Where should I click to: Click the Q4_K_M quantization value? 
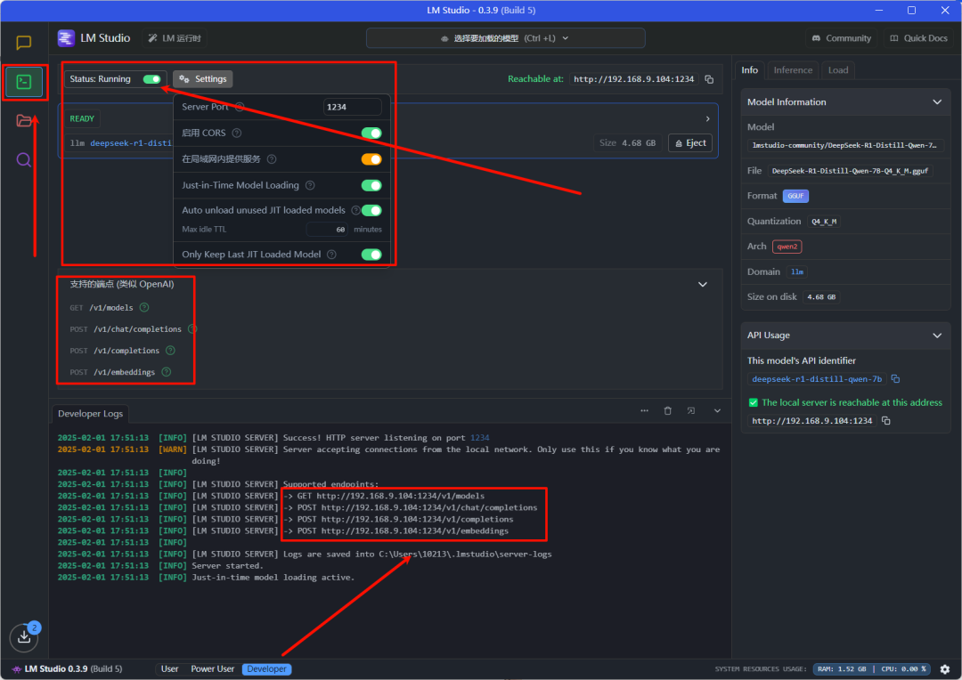[x=824, y=222]
